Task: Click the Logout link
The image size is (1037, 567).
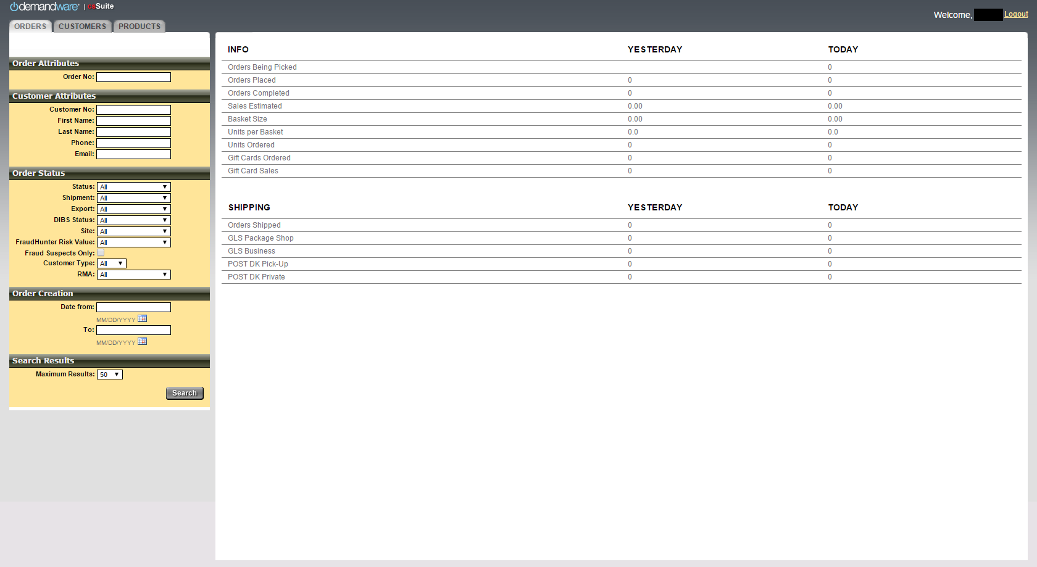Action: [x=1016, y=14]
